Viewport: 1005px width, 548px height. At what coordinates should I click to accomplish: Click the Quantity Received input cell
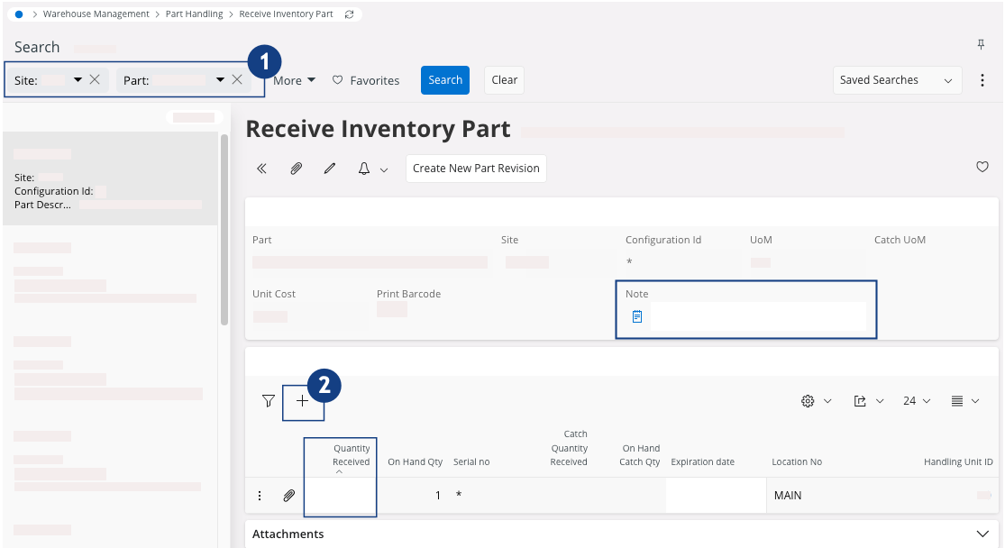340,496
